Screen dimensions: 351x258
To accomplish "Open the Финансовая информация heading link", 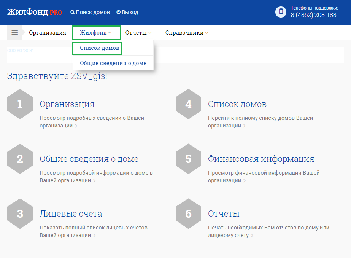I will point(261,159).
